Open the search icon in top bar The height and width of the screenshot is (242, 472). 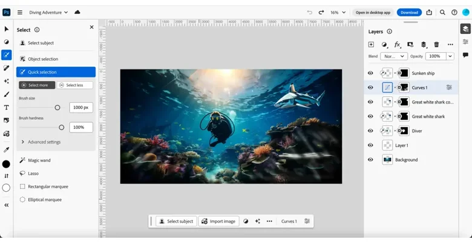442,12
